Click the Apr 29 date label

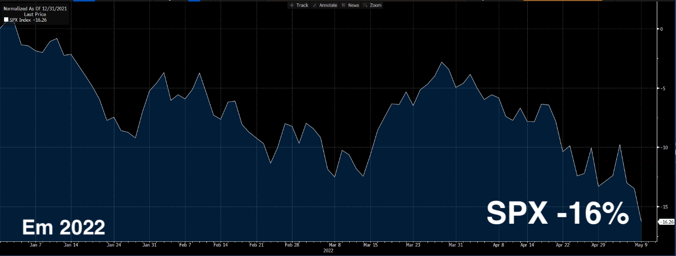[x=598, y=245]
